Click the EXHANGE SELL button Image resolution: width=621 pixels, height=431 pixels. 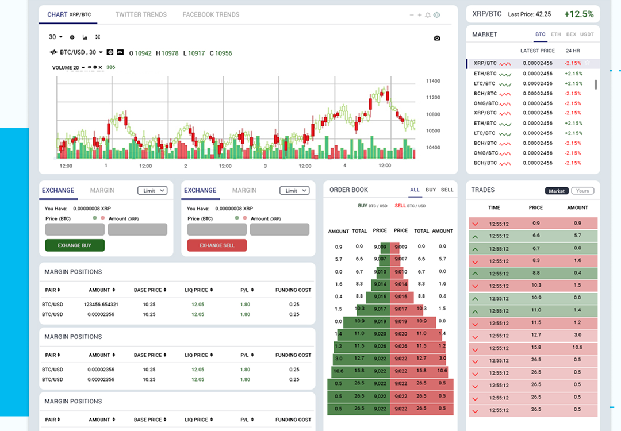pos(217,245)
